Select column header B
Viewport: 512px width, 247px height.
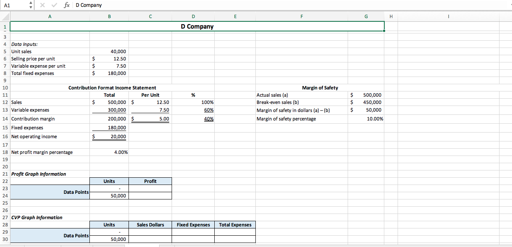(x=109, y=17)
